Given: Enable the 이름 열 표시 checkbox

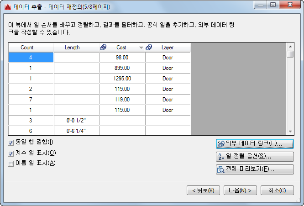Looking at the screenshot, I should point(10,164).
